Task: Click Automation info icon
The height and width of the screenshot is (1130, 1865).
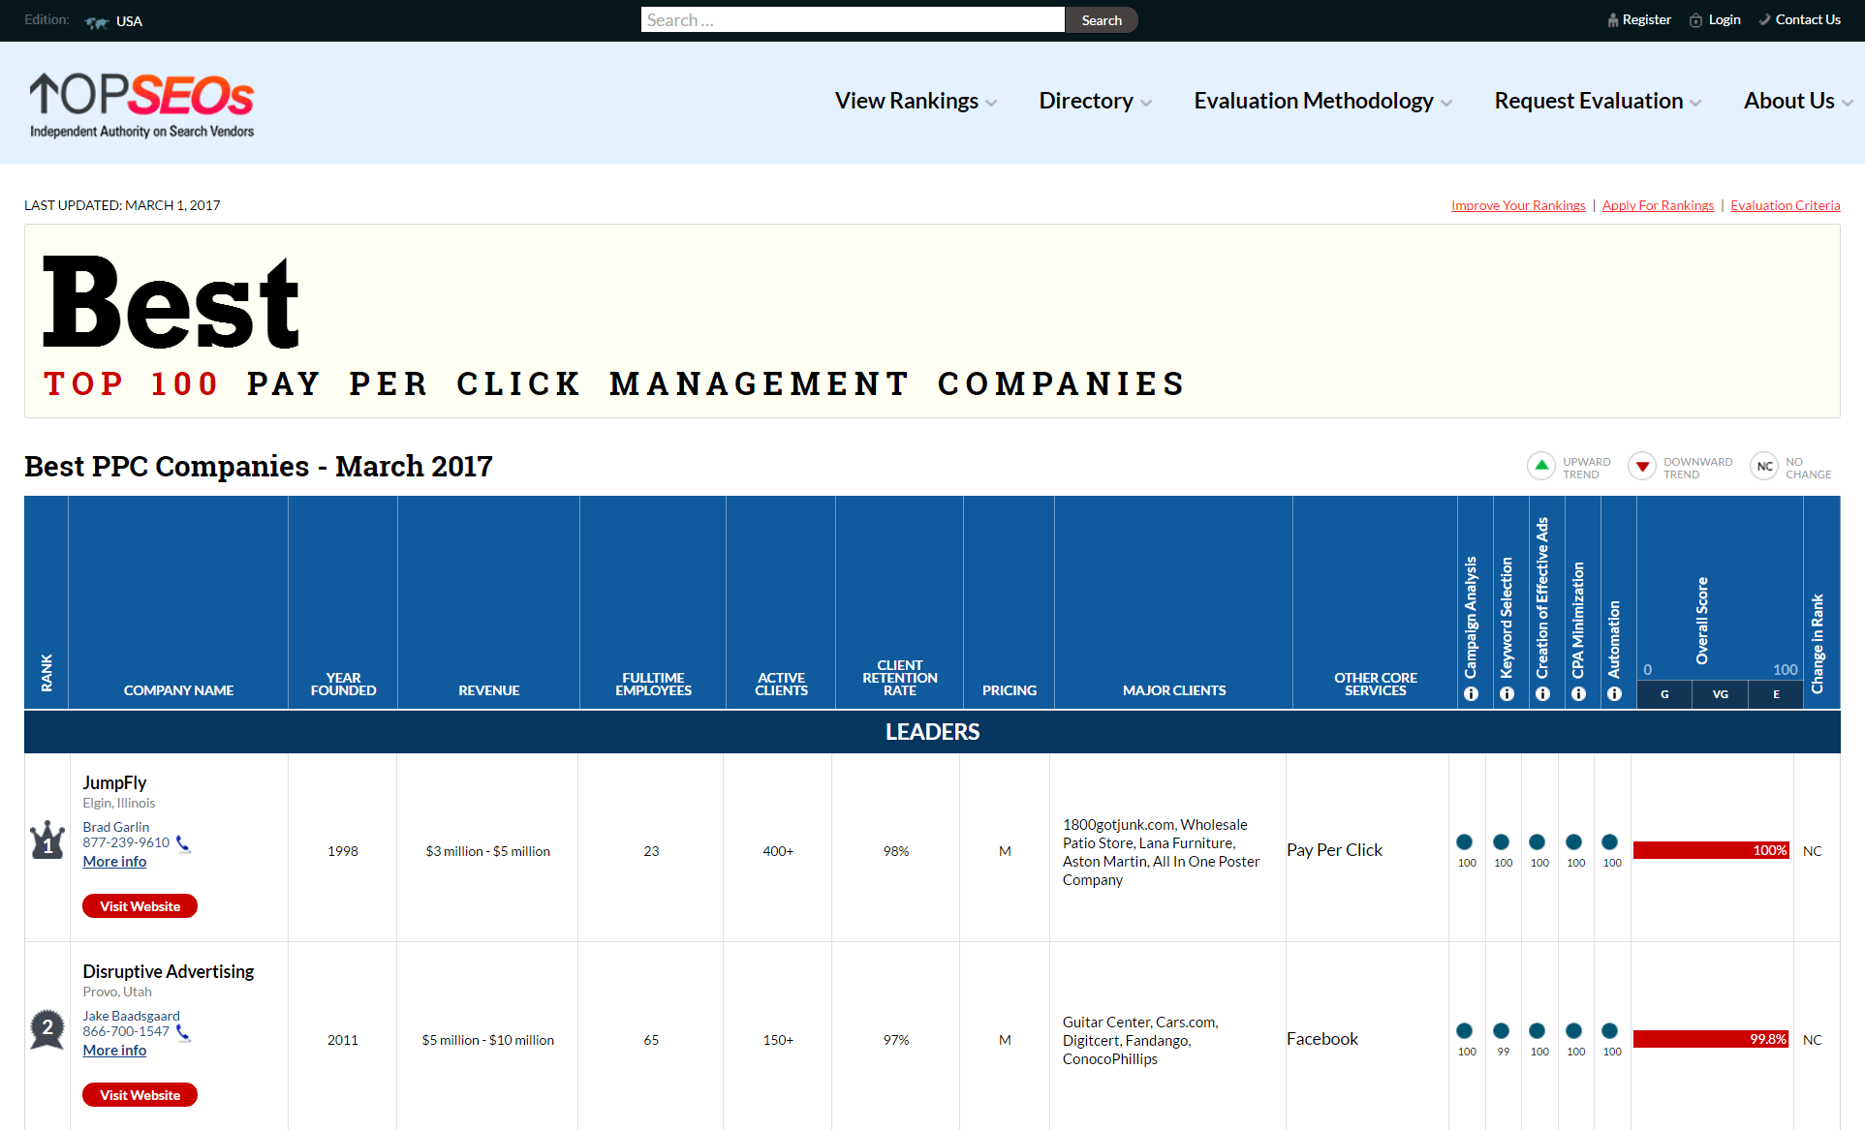Action: [1614, 693]
